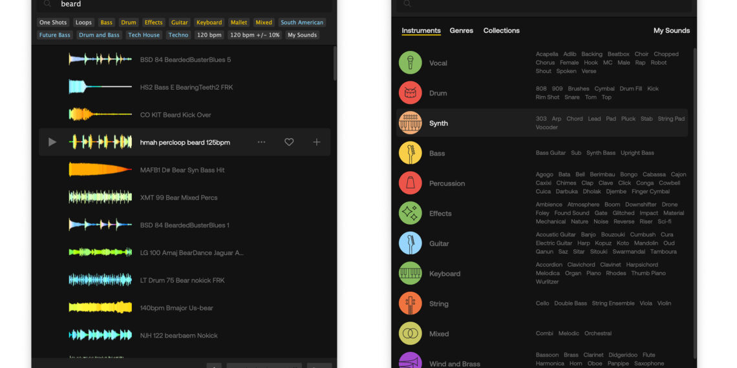Favorite the hmah percloop beard 125bpm sample
The width and height of the screenshot is (737, 368).
tap(289, 142)
